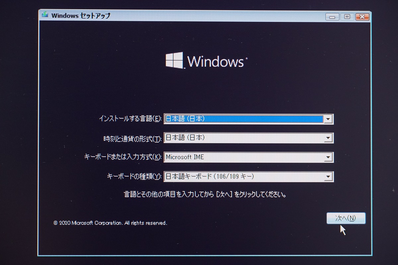Click the Windows Setup title bar icon

(45, 15)
